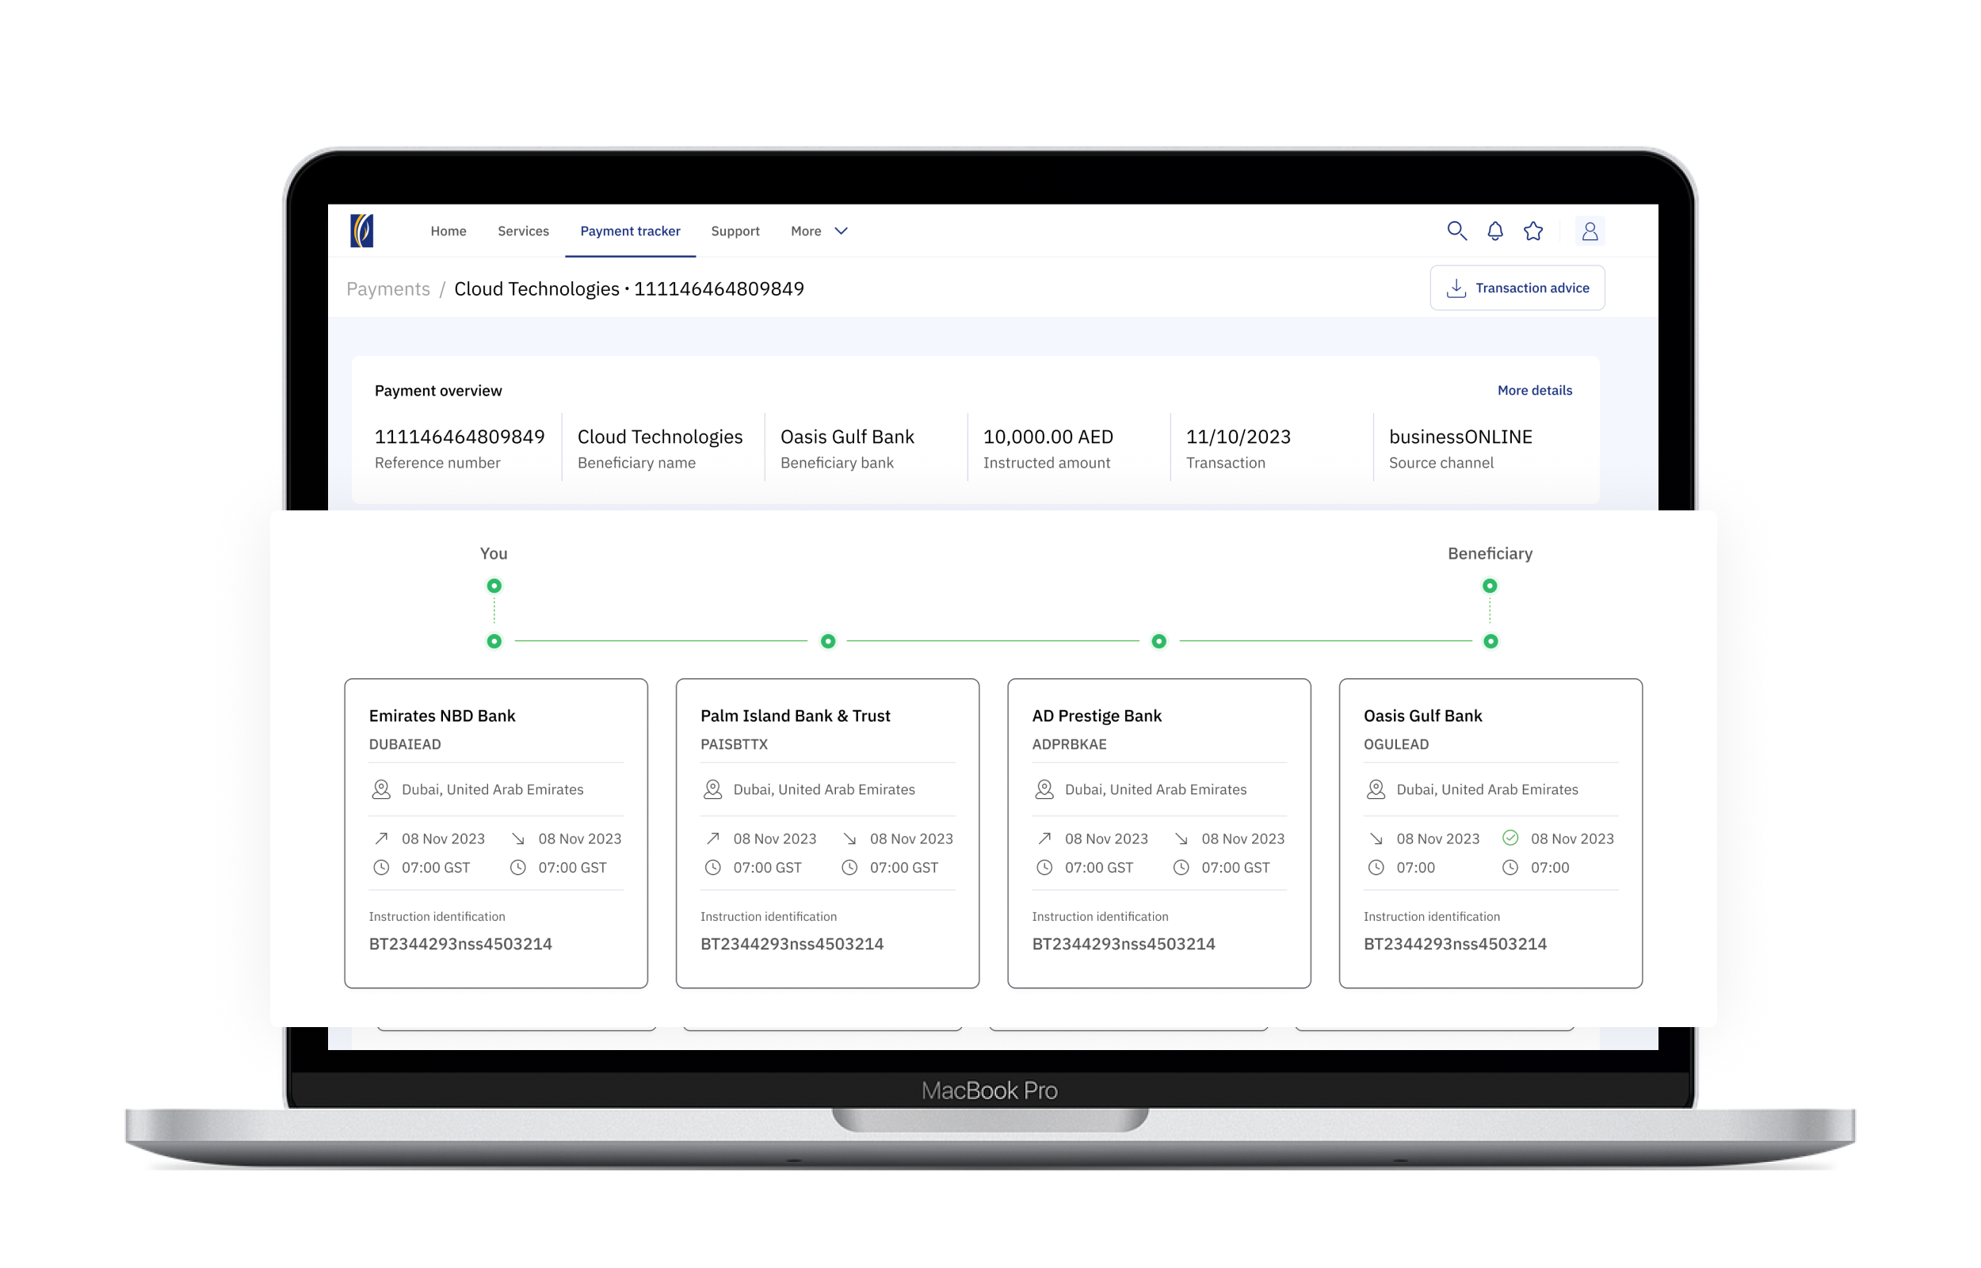Viewport: 1981px width, 1268px height.
Task: Switch to the Services tab
Action: click(523, 231)
